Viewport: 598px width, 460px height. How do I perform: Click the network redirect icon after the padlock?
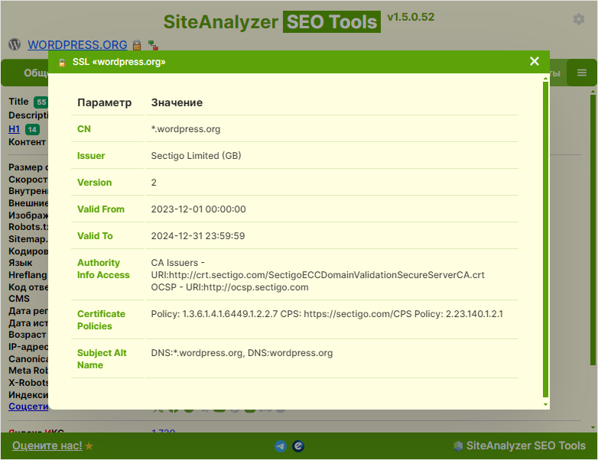coord(153,45)
